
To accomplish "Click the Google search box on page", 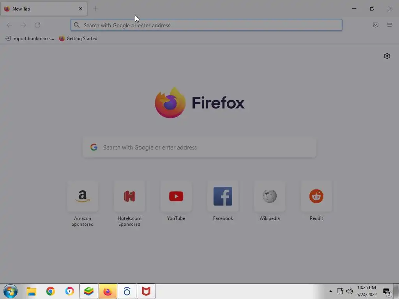I will tap(199, 148).
